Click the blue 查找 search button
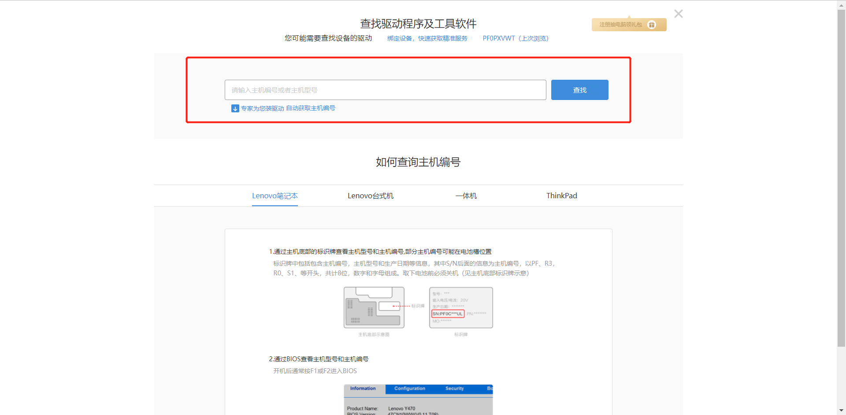846x415 pixels. [580, 90]
